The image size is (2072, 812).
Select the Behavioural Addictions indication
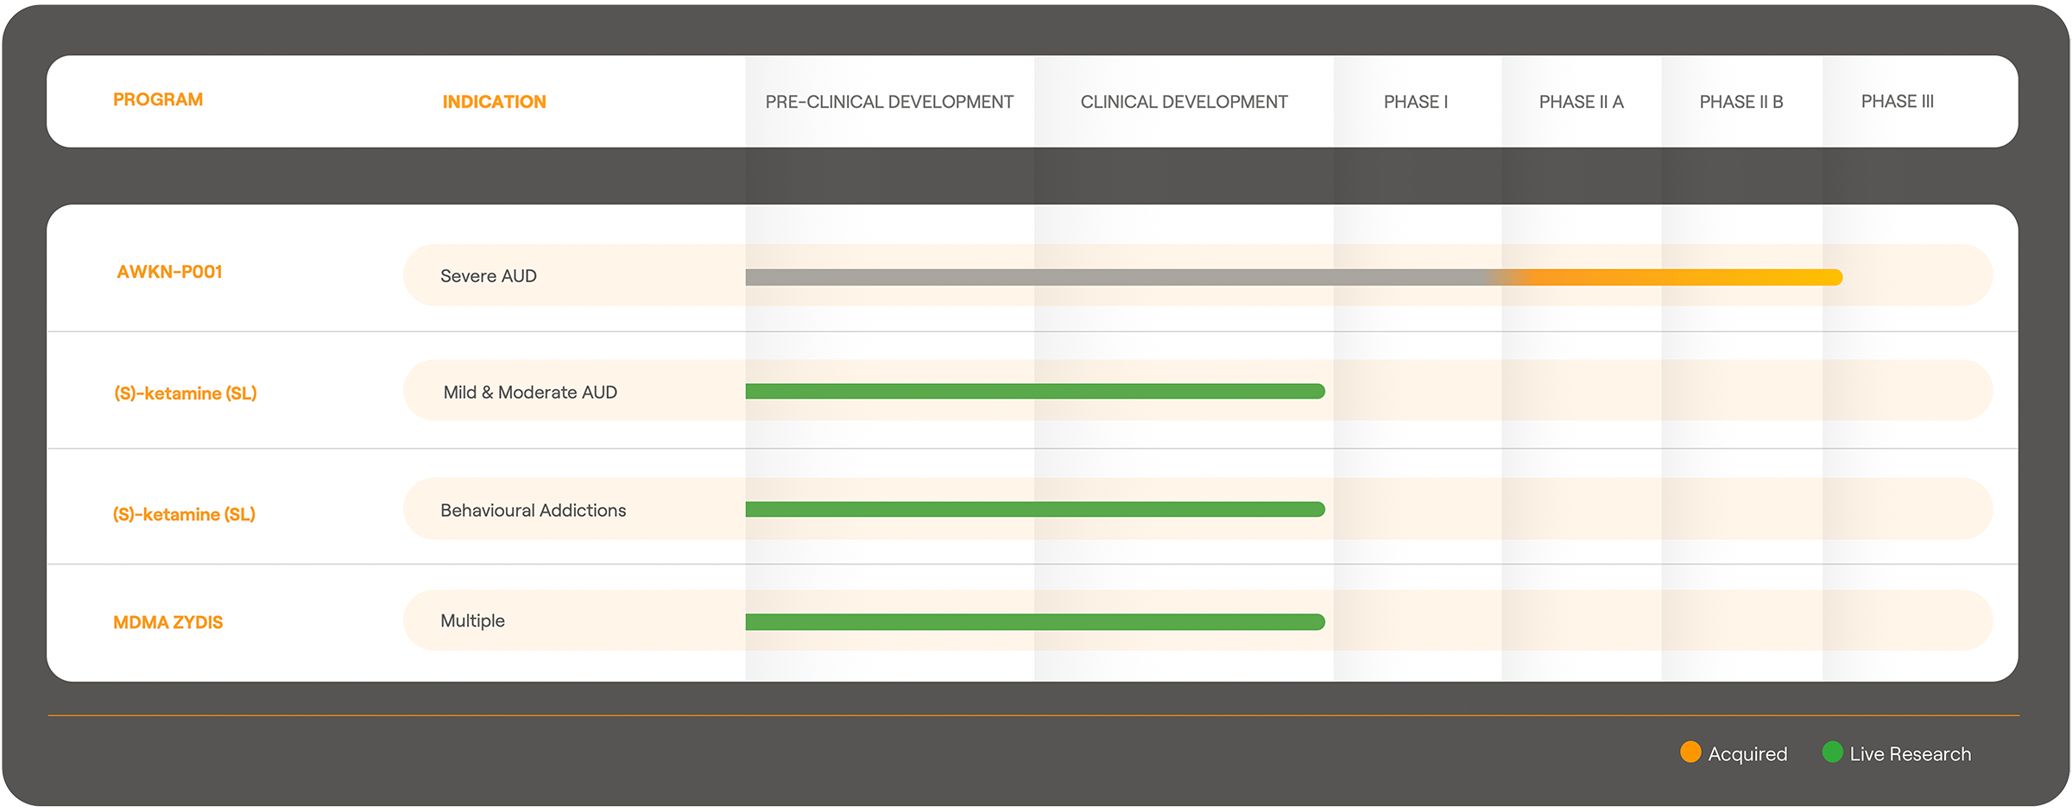coord(534,510)
